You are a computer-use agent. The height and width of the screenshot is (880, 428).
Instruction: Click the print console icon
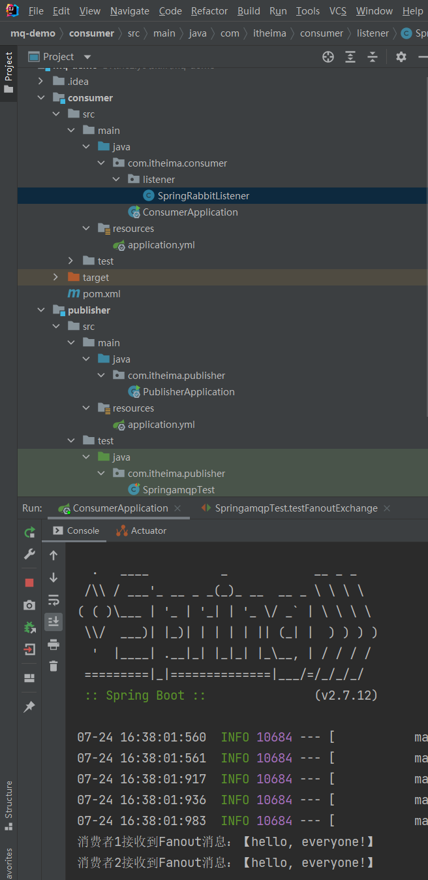tap(53, 644)
